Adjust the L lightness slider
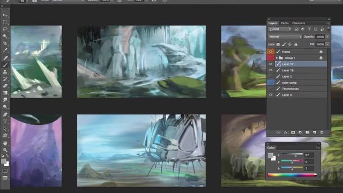The height and width of the screenshot is (193, 343). [x=292, y=154]
